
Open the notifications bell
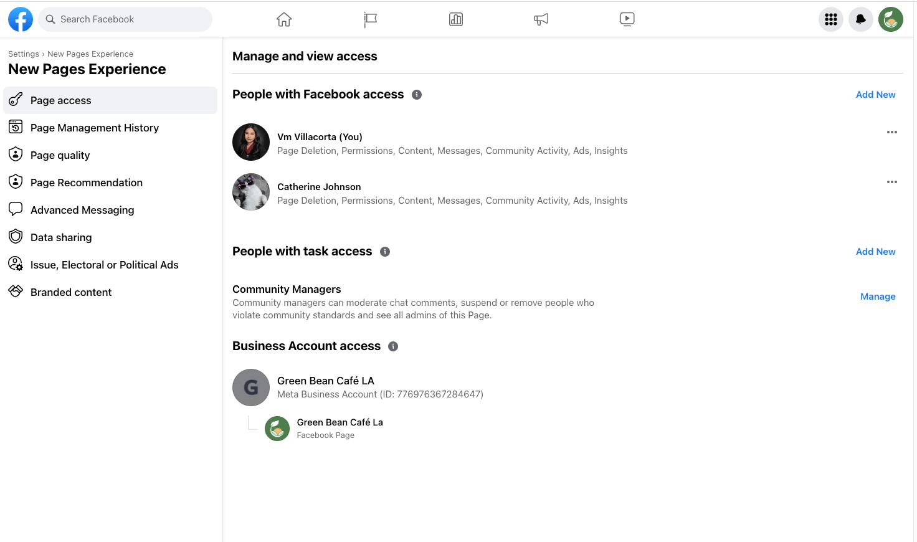pyautogui.click(x=861, y=19)
